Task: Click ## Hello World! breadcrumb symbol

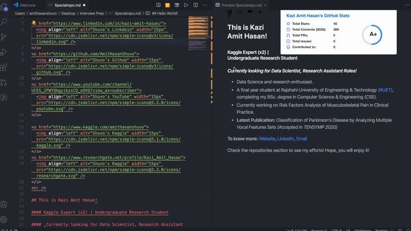Action: (164, 13)
